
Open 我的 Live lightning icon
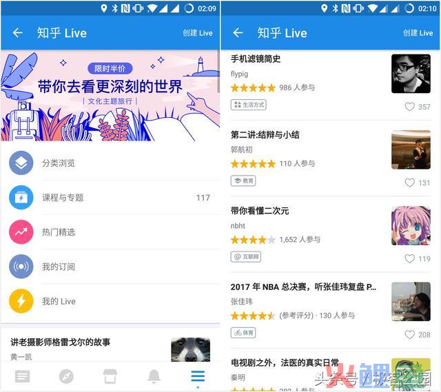tap(21, 301)
